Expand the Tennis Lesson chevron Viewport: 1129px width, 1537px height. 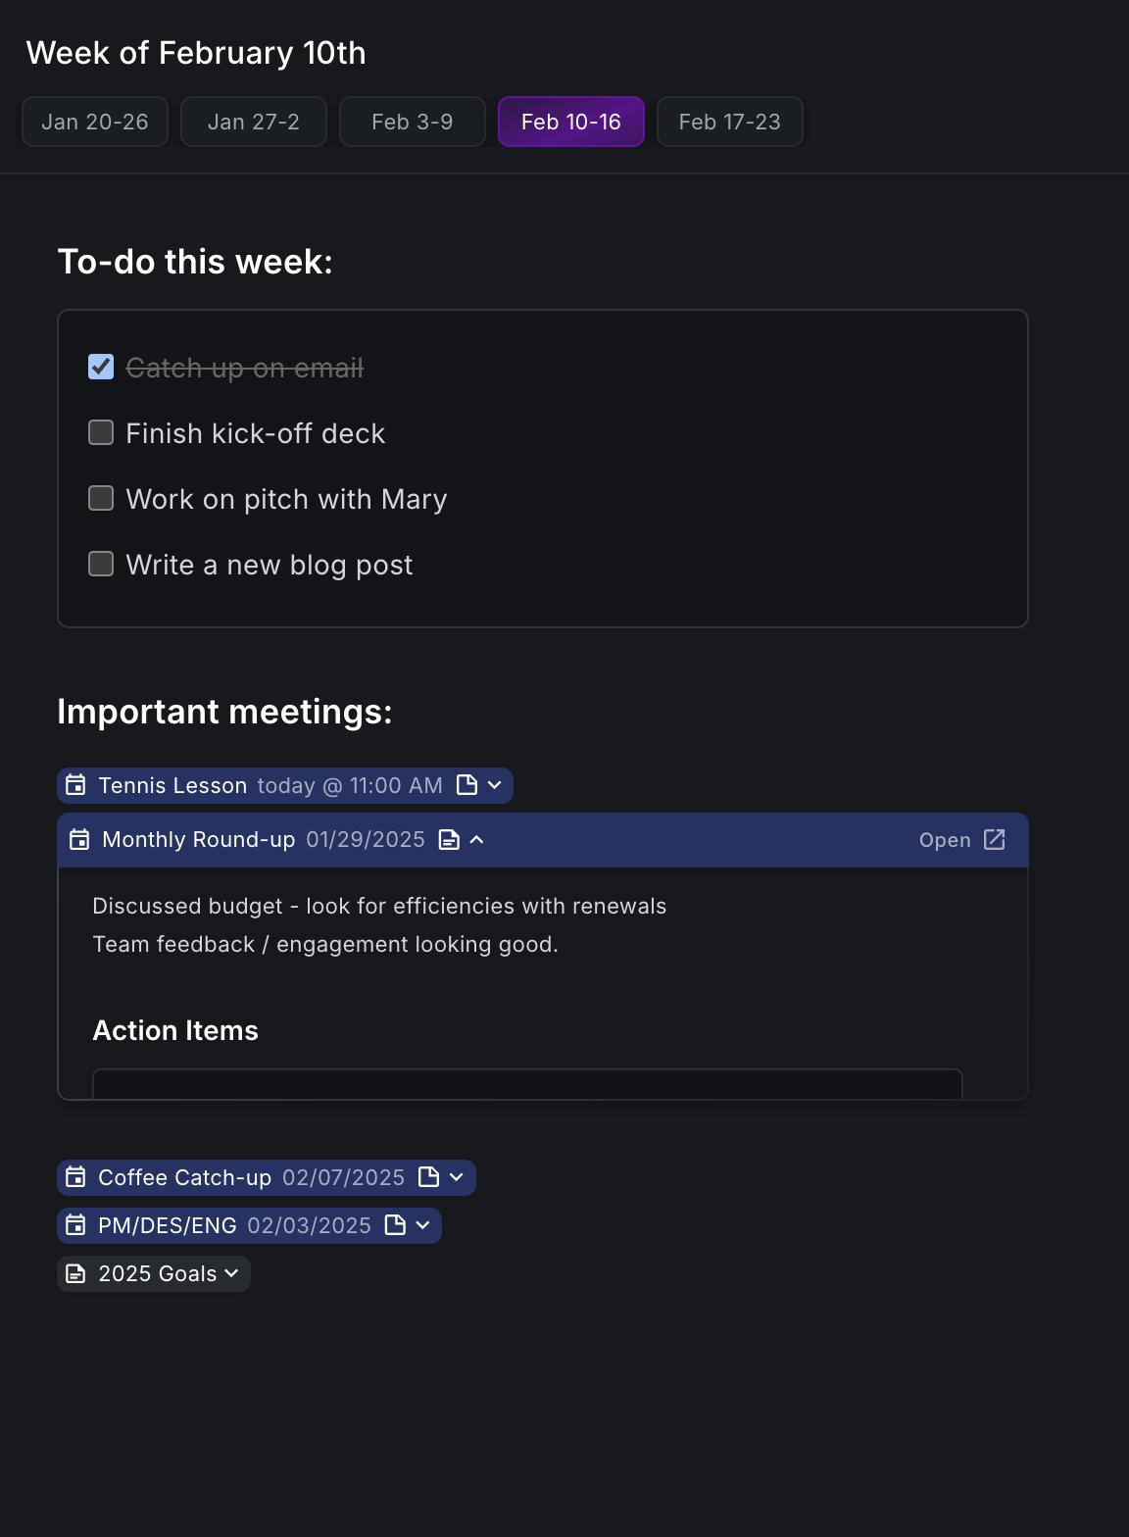pyautogui.click(x=495, y=784)
